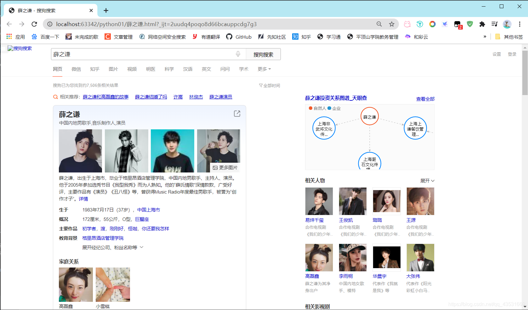Open the 知乎 bookmark
528x310 pixels.
click(x=301, y=37)
